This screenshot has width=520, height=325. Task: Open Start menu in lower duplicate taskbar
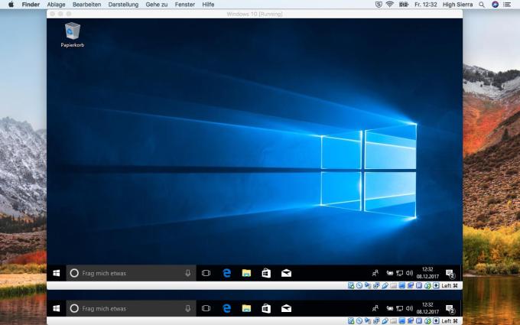[x=57, y=308]
